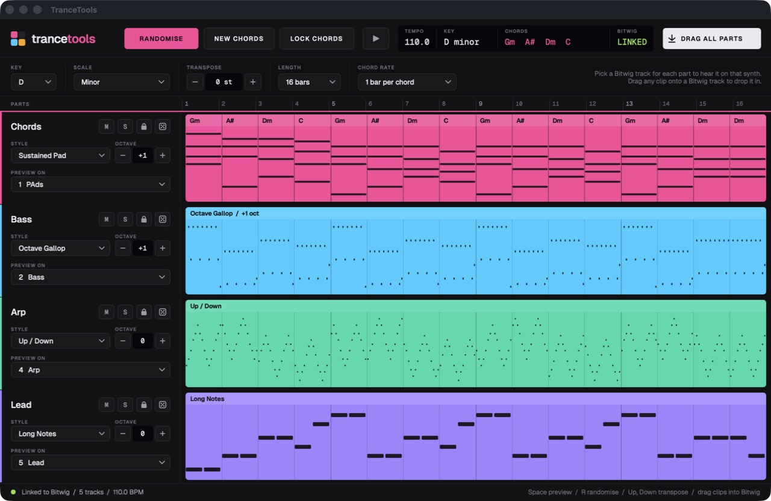
Task: Solo the Arp part
Action: pyautogui.click(x=125, y=312)
